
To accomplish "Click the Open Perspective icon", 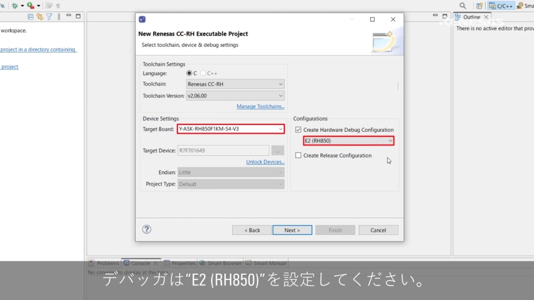I will [x=479, y=6].
